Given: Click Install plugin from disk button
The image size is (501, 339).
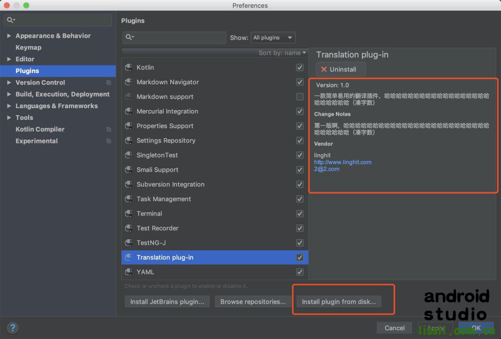Looking at the screenshot, I should pos(339,301).
